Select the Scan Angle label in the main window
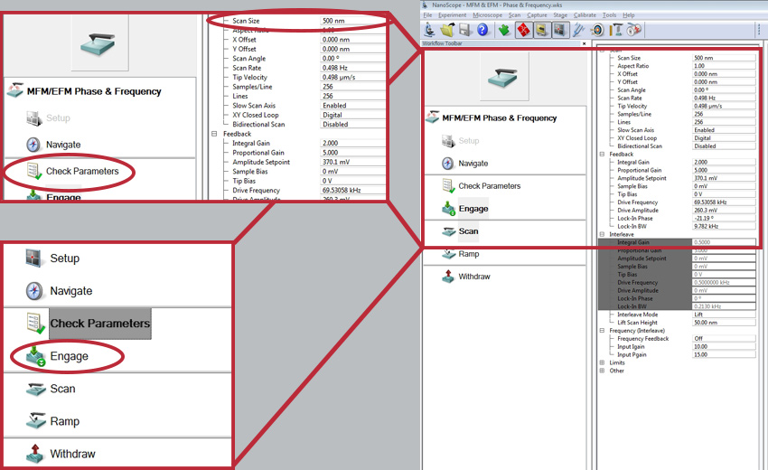 (x=632, y=90)
